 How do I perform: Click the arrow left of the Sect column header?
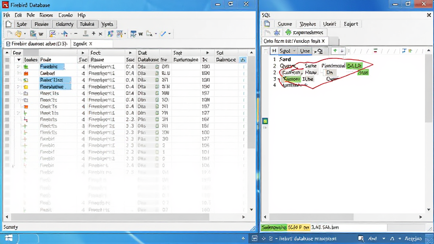pos(83,53)
